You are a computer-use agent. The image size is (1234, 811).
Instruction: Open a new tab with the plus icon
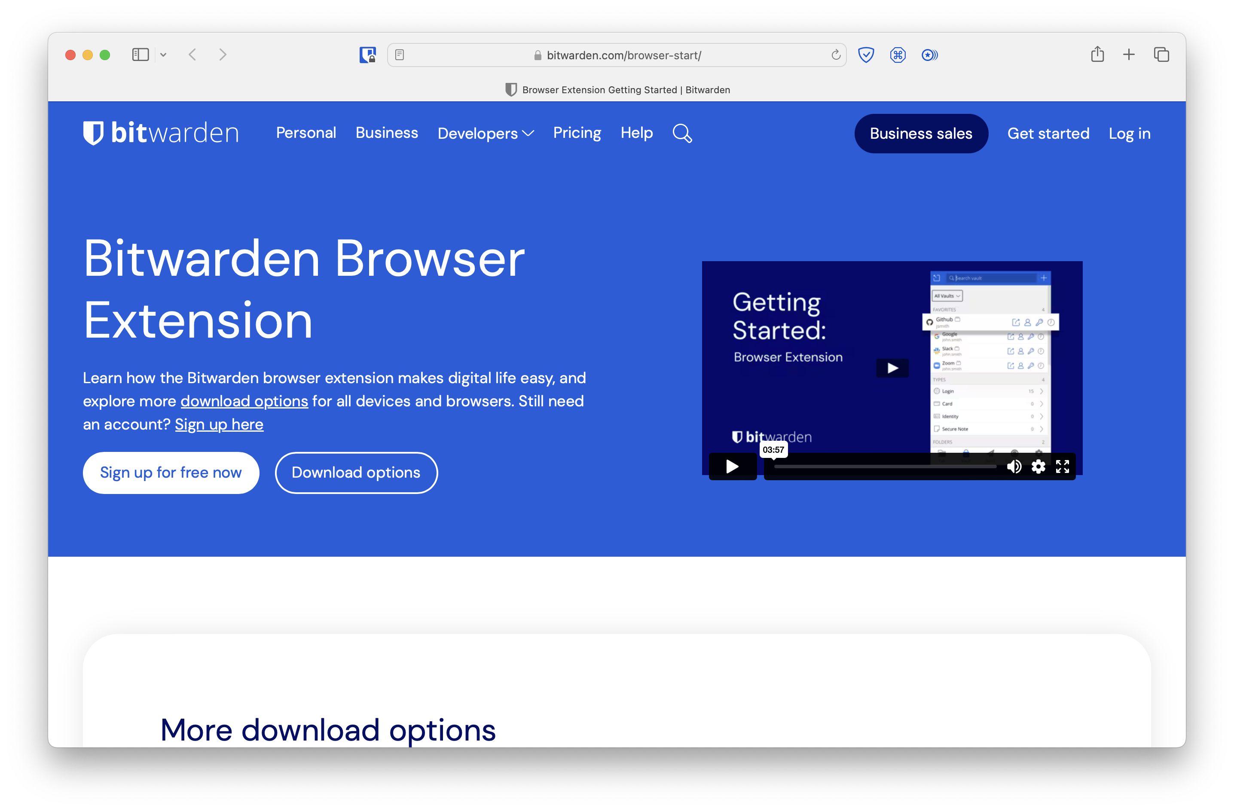click(1129, 55)
